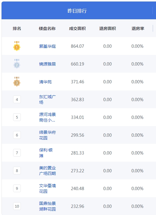Click the 864.07 transaction area value
The height and width of the screenshot is (215, 156).
77,46
